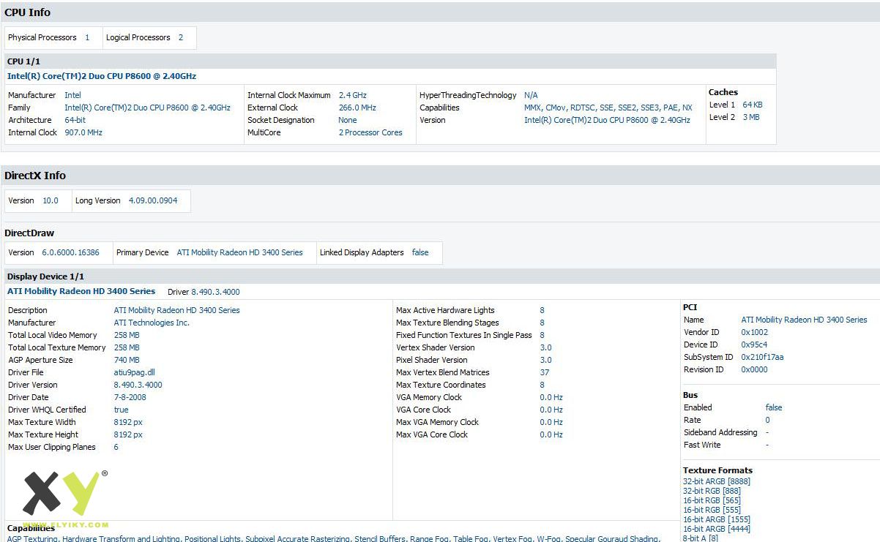Click Long Version value "4.09.00.0904"
Screen dimensions: 880x542
(x=153, y=200)
